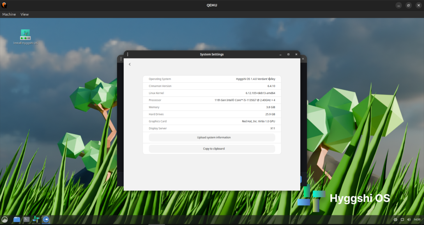424x225 pixels.
Task: Click the 'System Settings' window title
Action: tap(212, 54)
